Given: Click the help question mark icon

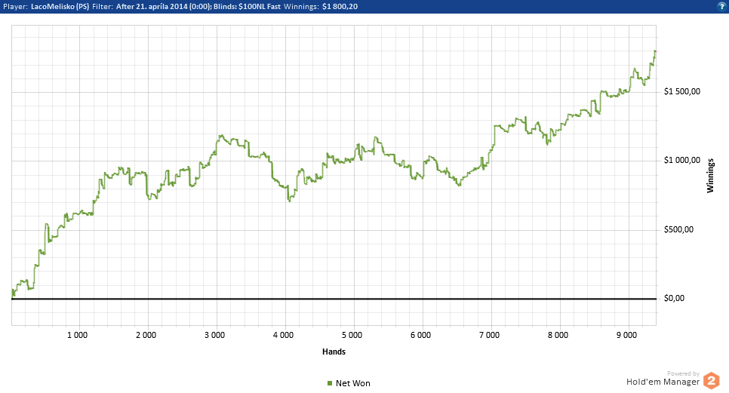Looking at the screenshot, I should pos(722,6).
